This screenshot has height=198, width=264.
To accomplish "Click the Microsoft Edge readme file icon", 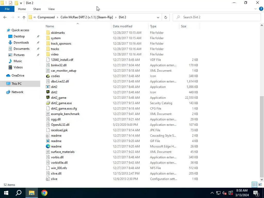I will click(x=48, y=146).
